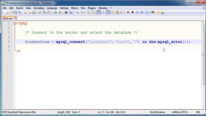The width and height of the screenshot is (206, 116).
Task: Click the X at the menu bar's right end
Action: [x=203, y=8]
